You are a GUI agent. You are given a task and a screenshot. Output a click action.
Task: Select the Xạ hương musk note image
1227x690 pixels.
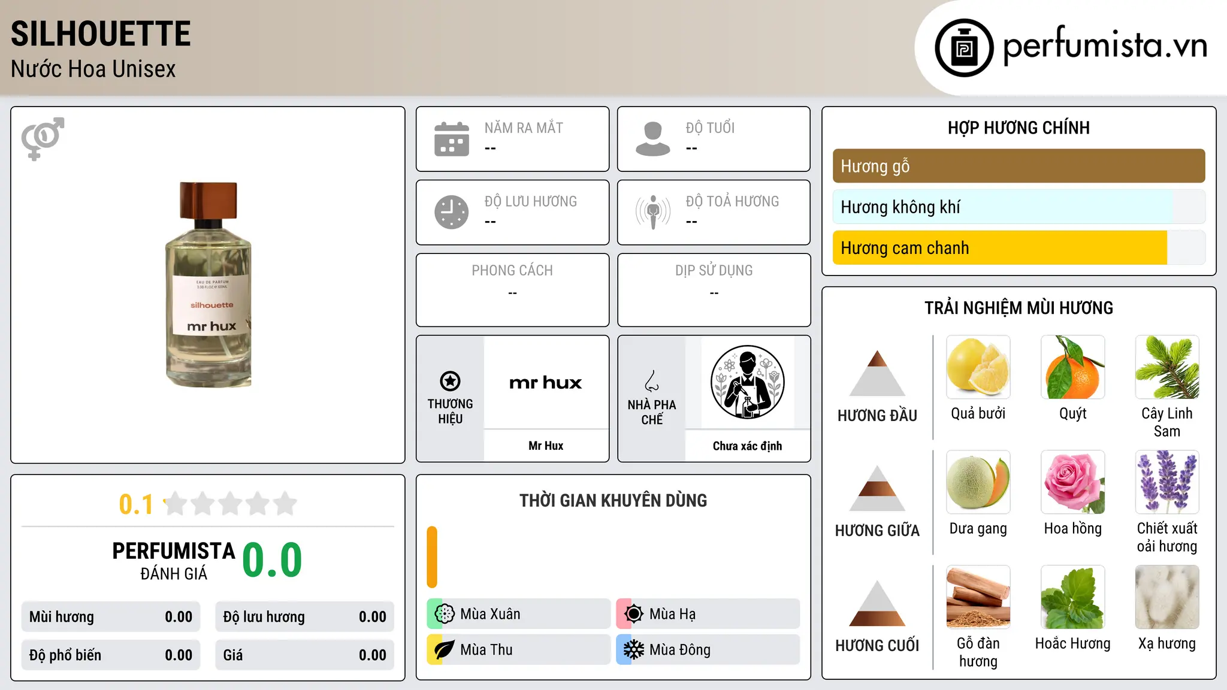[1167, 597]
